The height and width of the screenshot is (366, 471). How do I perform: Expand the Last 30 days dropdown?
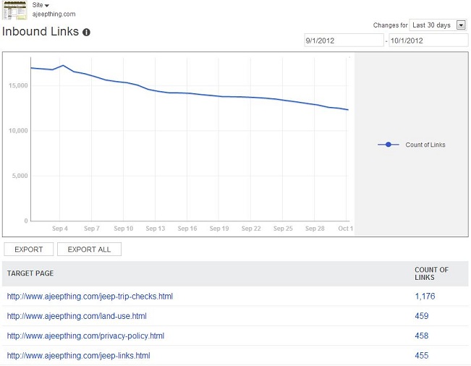pos(438,25)
